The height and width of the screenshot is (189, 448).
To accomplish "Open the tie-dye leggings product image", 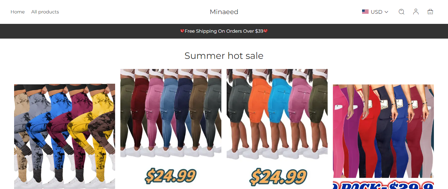I will (x=65, y=136).
